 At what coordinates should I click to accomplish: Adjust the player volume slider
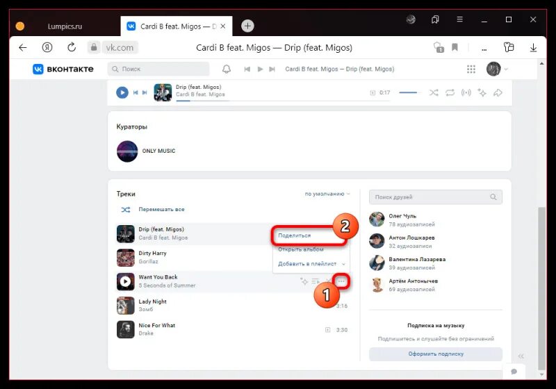[x=409, y=92]
